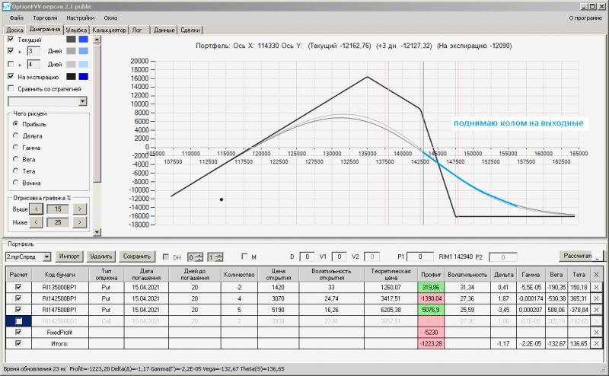
Task: Delete row RI147500BP1 with its X icon
Action: coord(596,310)
